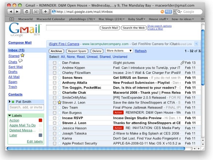Image resolution: width=213 pixels, height=160 pixels.
Task: Tick the Charley Fitzwilliam message checkbox
Action: tap(55, 73)
